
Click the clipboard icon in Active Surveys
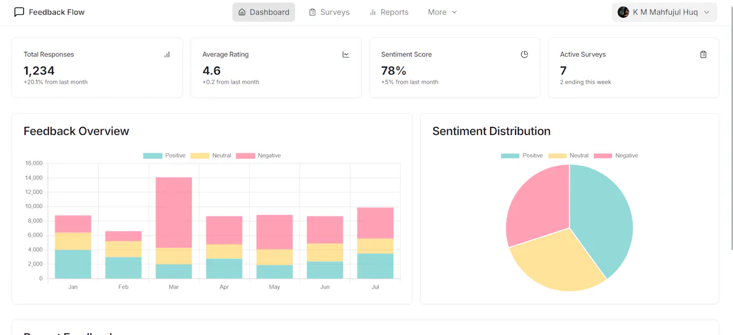[703, 54]
